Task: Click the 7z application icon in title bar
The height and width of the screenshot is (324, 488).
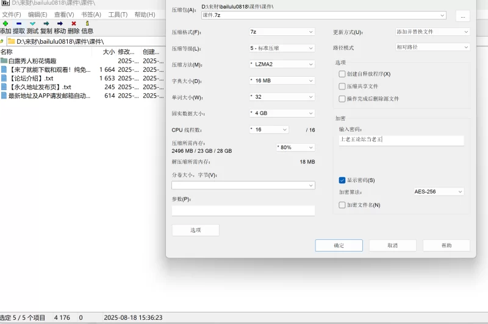Action: (5, 3)
